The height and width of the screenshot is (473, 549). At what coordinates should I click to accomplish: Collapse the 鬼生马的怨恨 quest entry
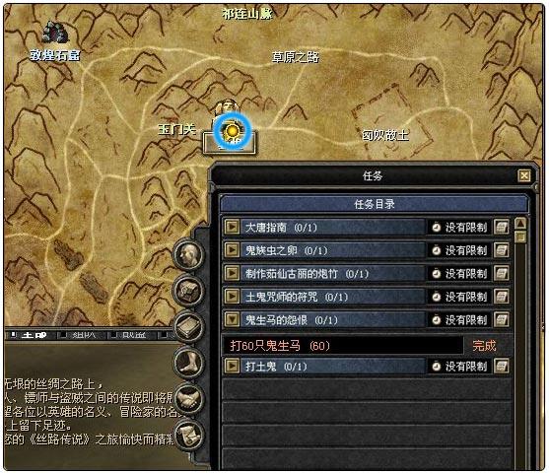[x=232, y=319]
